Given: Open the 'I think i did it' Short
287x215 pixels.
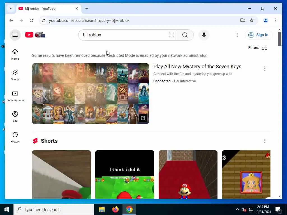Looking at the screenshot, I should (125, 174).
